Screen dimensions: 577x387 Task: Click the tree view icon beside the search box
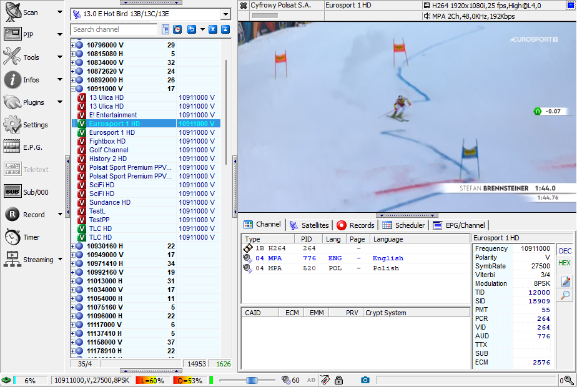coord(165,29)
